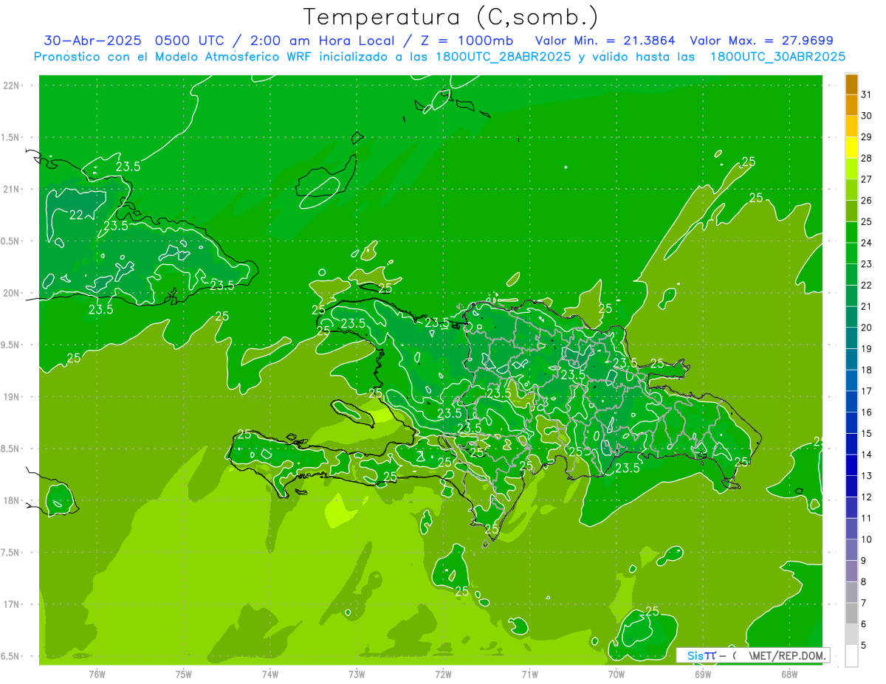Image resolution: width=886 pixels, height=684 pixels.
Task: Click the "18N" latitude axis label
Action: pos(13,500)
